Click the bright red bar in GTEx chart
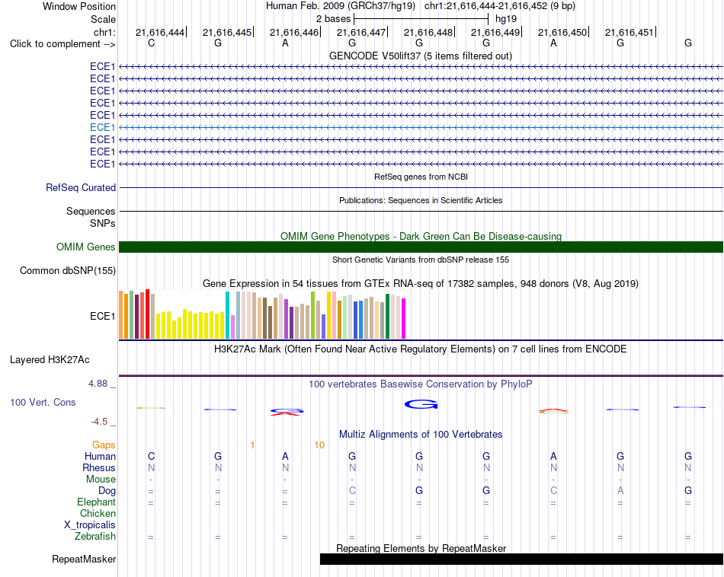 coord(147,314)
